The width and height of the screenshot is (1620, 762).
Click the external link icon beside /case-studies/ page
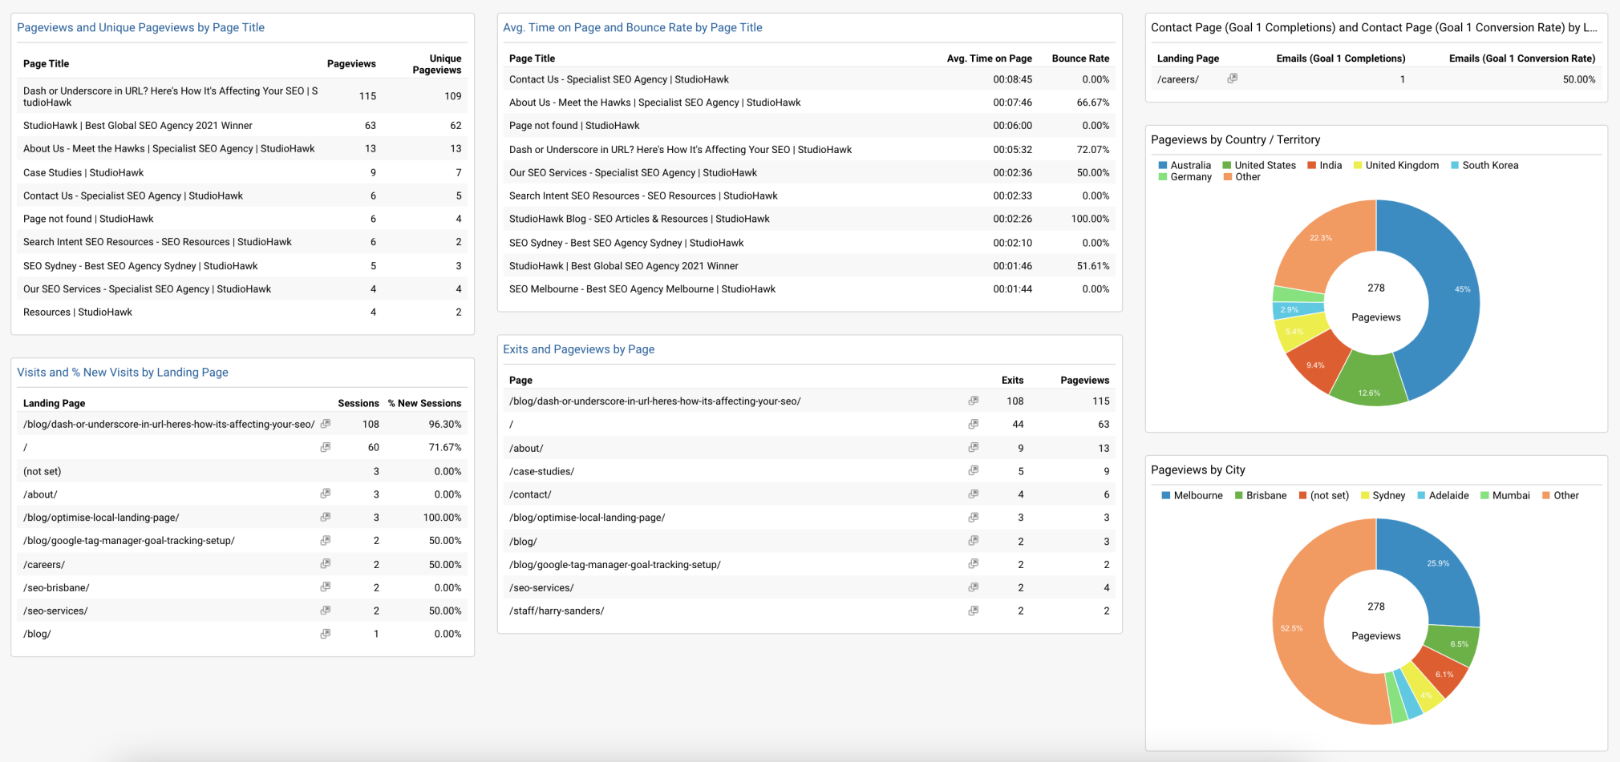pyautogui.click(x=973, y=471)
